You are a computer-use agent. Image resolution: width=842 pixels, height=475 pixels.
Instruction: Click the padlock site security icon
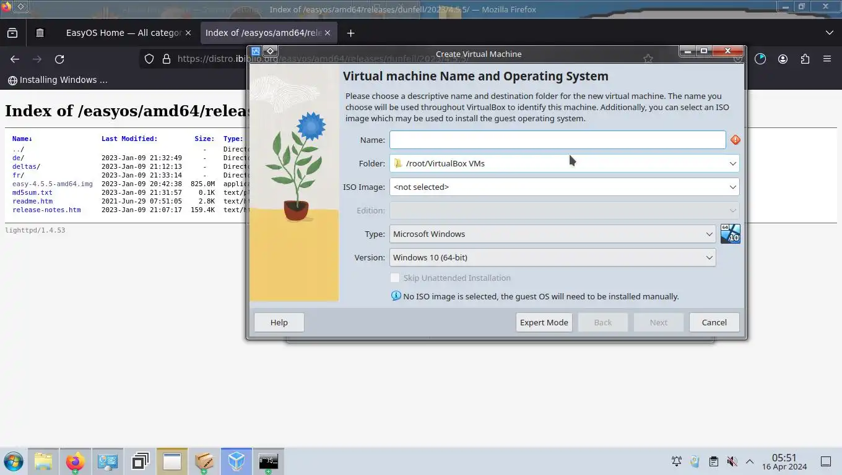(x=166, y=59)
